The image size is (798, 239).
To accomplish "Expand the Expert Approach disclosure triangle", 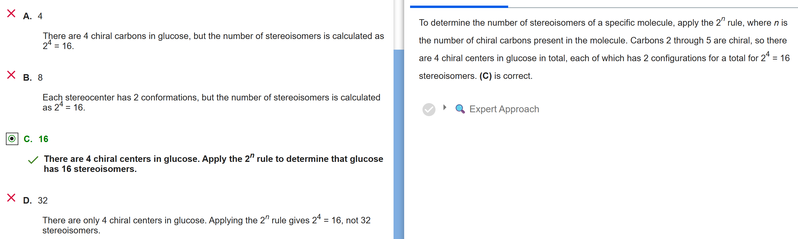I will pos(445,108).
